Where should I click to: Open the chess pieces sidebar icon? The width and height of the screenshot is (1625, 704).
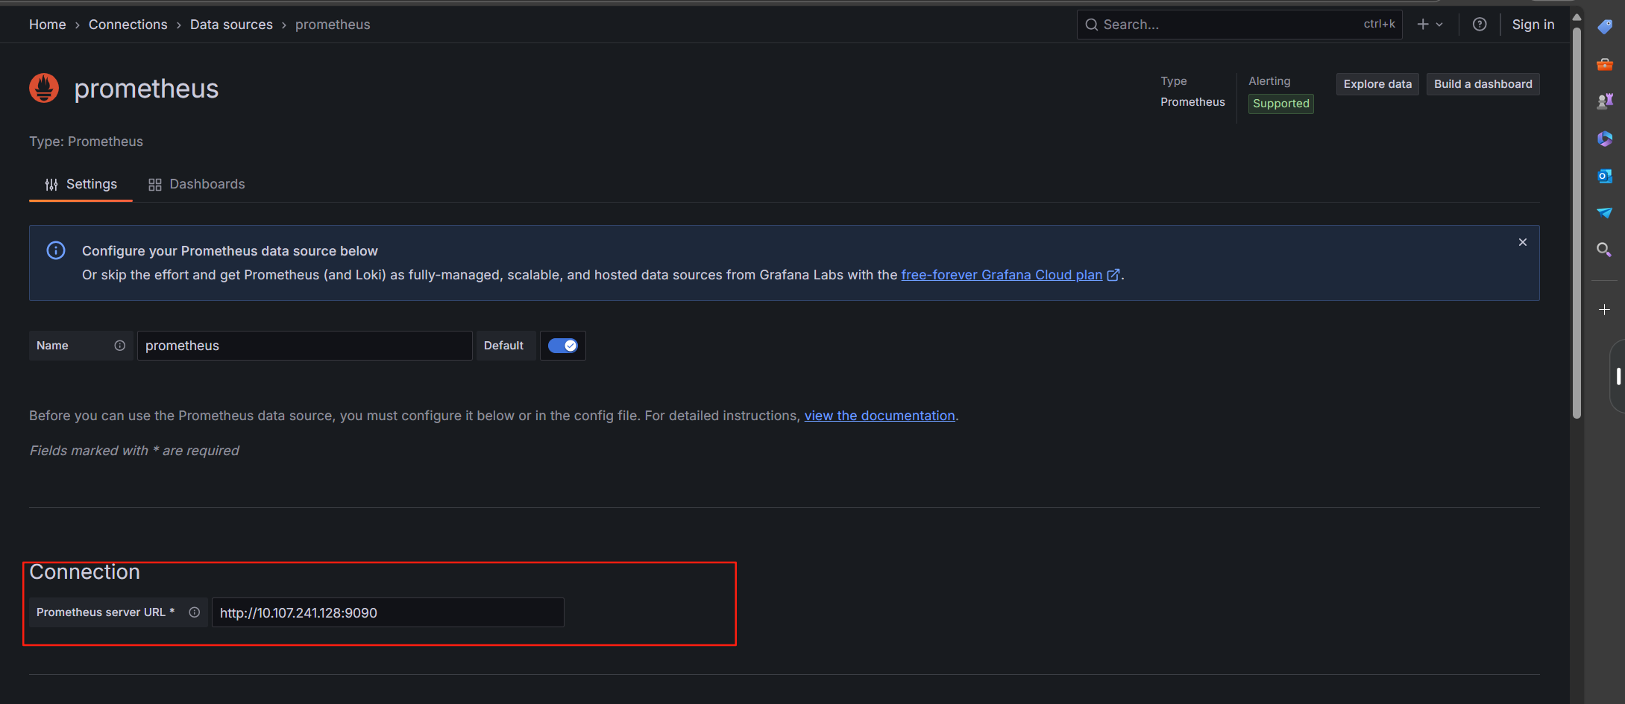tap(1605, 101)
